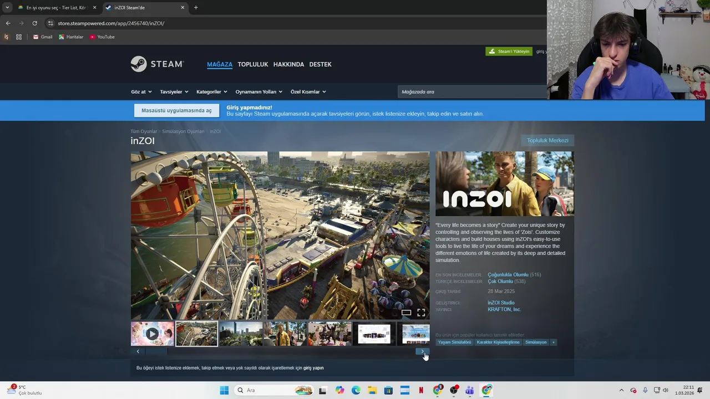The height and width of the screenshot is (399, 710).
Task: Click the plus button after tags
Action: click(x=553, y=342)
